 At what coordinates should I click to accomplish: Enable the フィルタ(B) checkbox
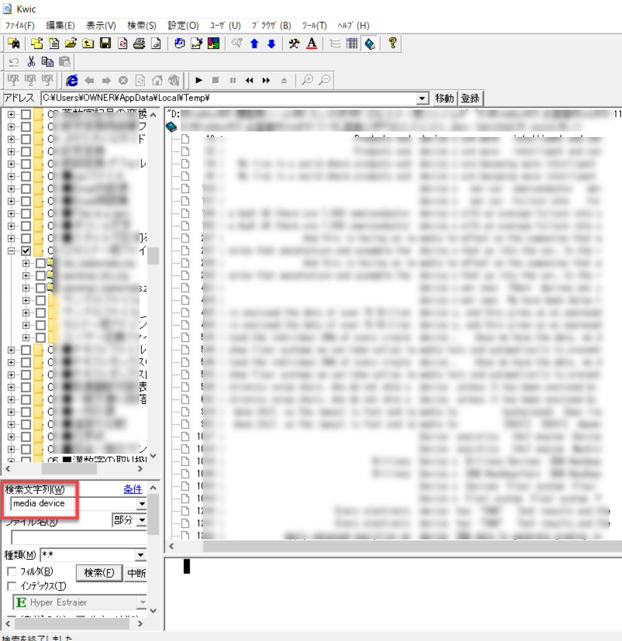click(11, 572)
